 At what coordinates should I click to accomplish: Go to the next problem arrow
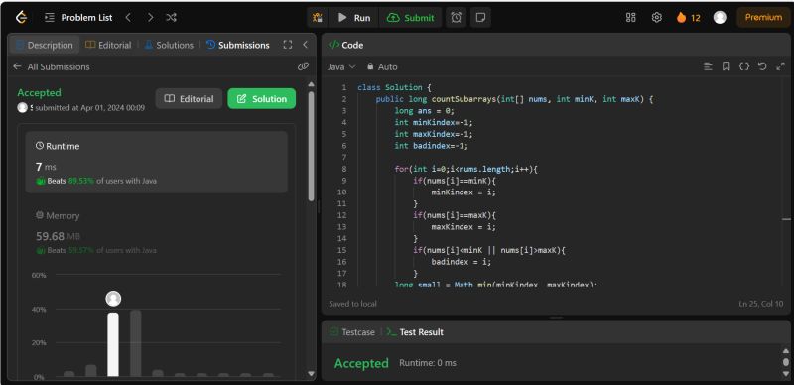pyautogui.click(x=150, y=17)
